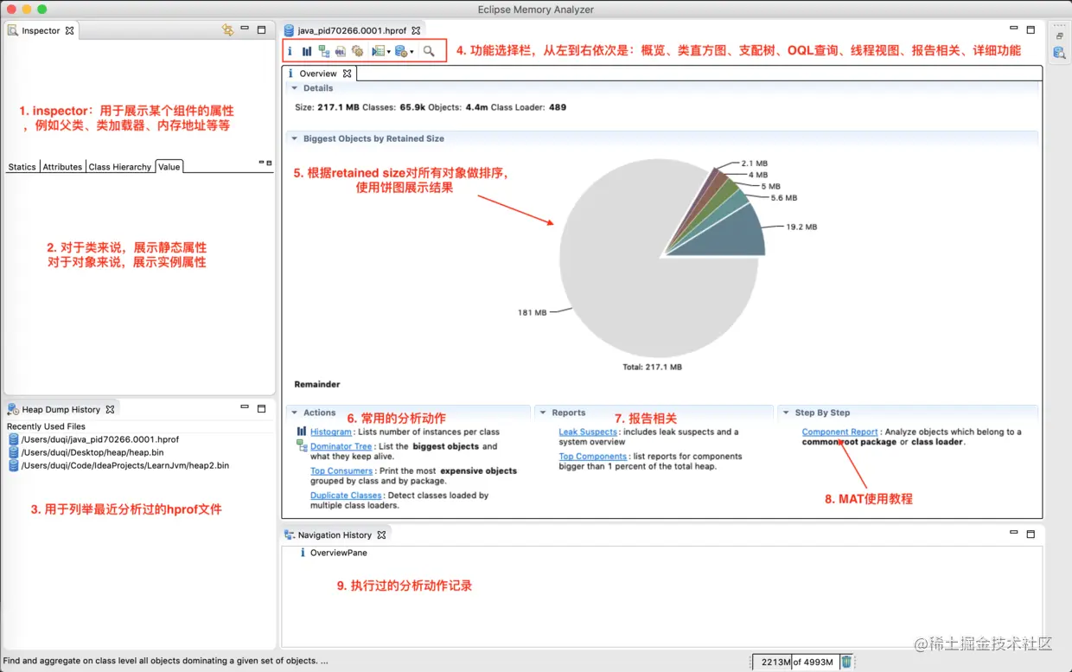The height and width of the screenshot is (672, 1072).
Task: Close the Navigation History view
Action: click(x=381, y=534)
